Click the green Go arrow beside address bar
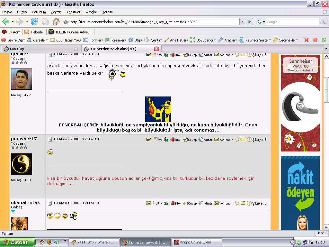Viewport: 329px width, 247px height. pyautogui.click(x=249, y=22)
